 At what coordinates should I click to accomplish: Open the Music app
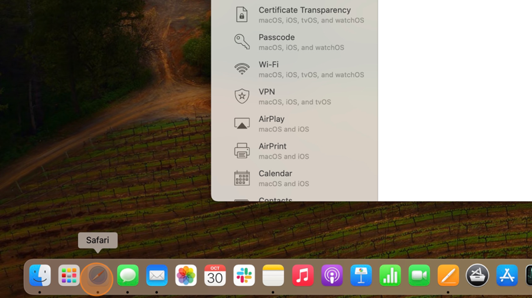pyautogui.click(x=303, y=275)
